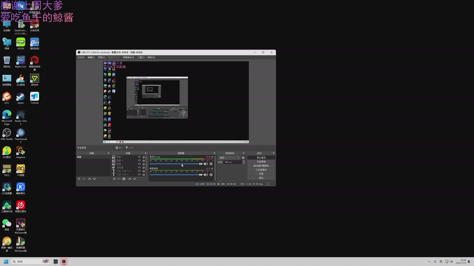Select the WeChat green bubble desktop icon
The height and width of the screenshot is (266, 474).
7,225
